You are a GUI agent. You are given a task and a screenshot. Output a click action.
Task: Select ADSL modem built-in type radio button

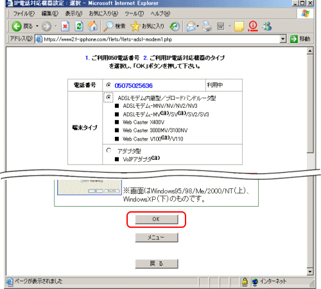(x=108, y=98)
